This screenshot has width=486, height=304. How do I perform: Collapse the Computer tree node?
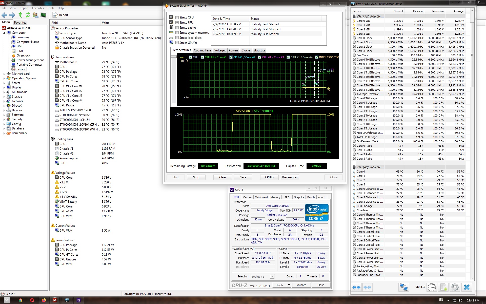4,33
